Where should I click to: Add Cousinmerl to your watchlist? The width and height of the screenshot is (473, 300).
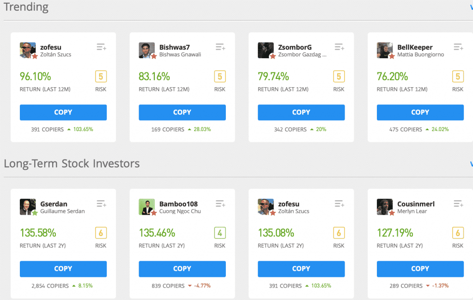[458, 204]
